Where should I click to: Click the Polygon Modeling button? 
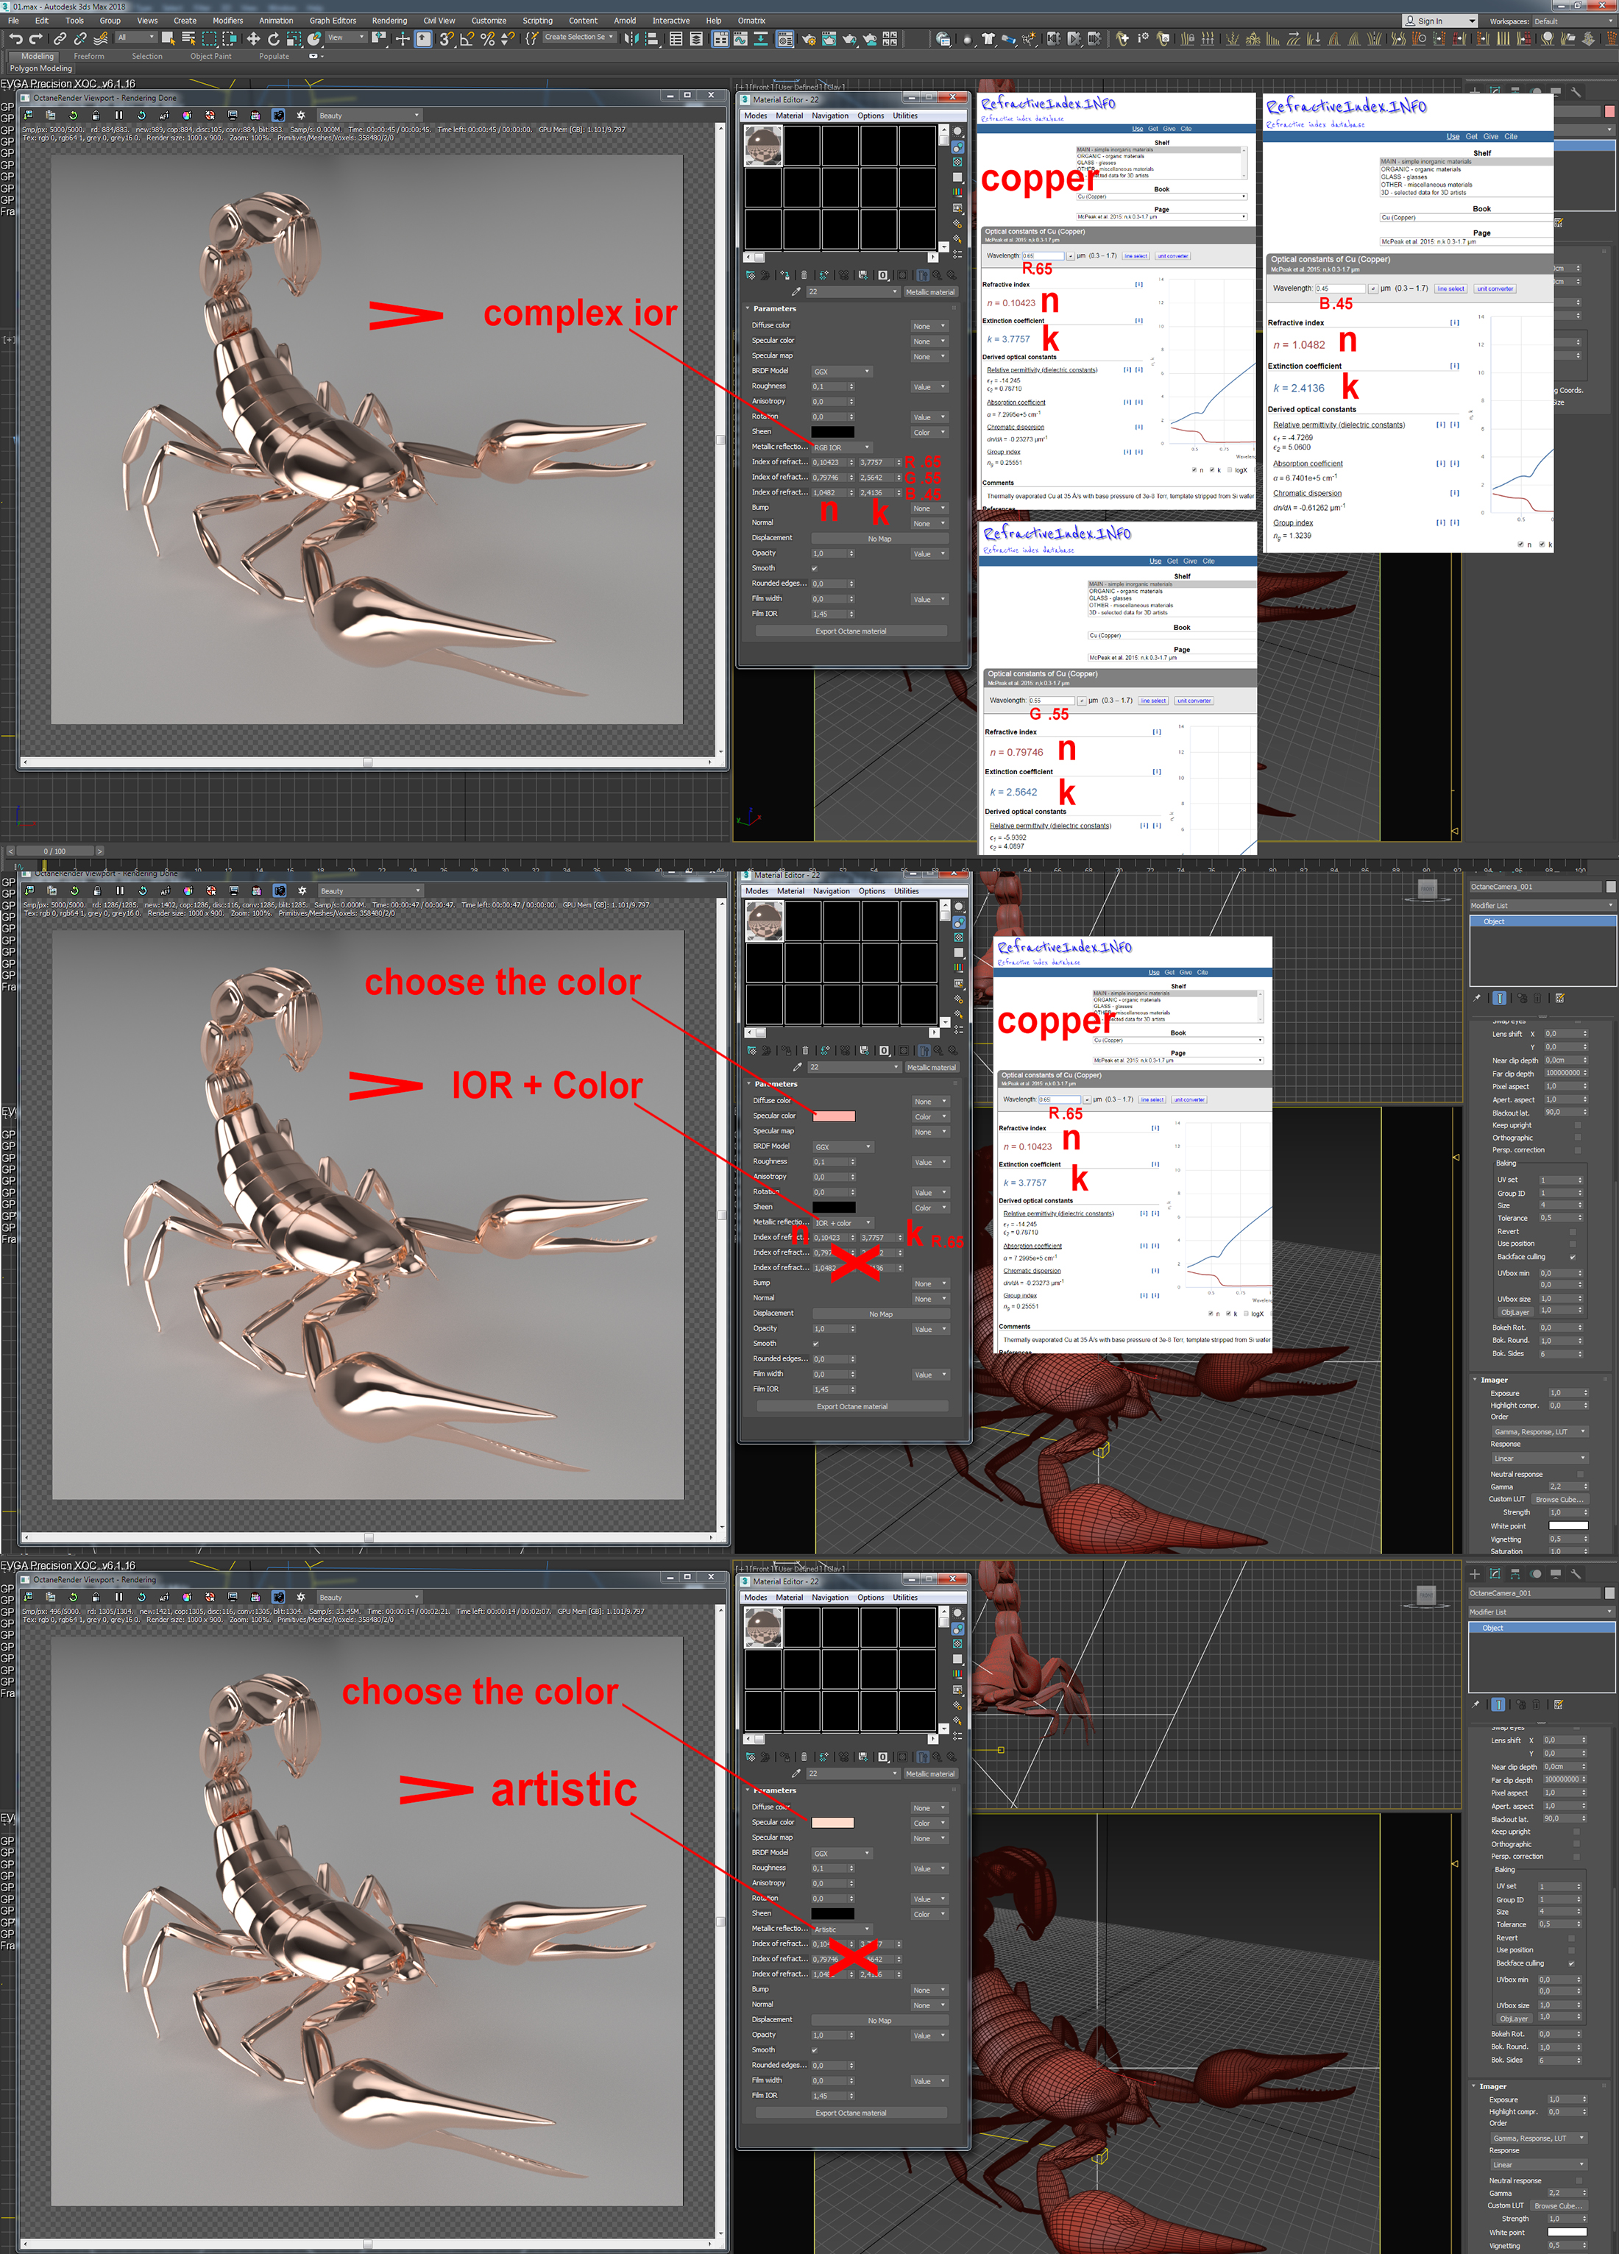(40, 68)
